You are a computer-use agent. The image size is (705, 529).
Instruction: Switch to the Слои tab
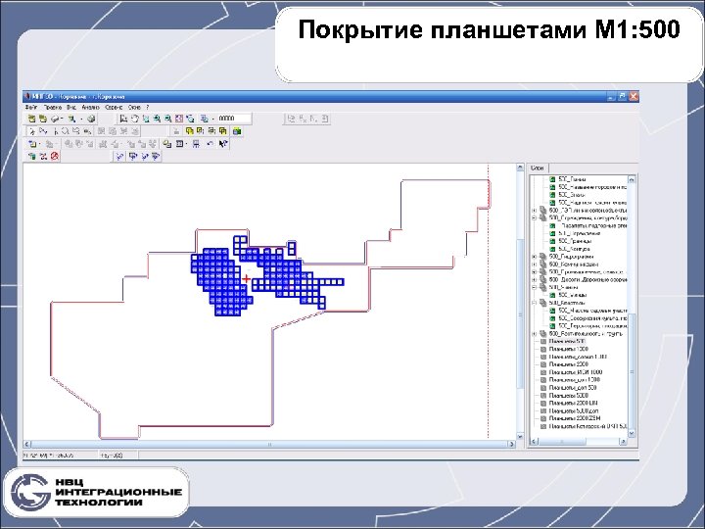(x=538, y=168)
